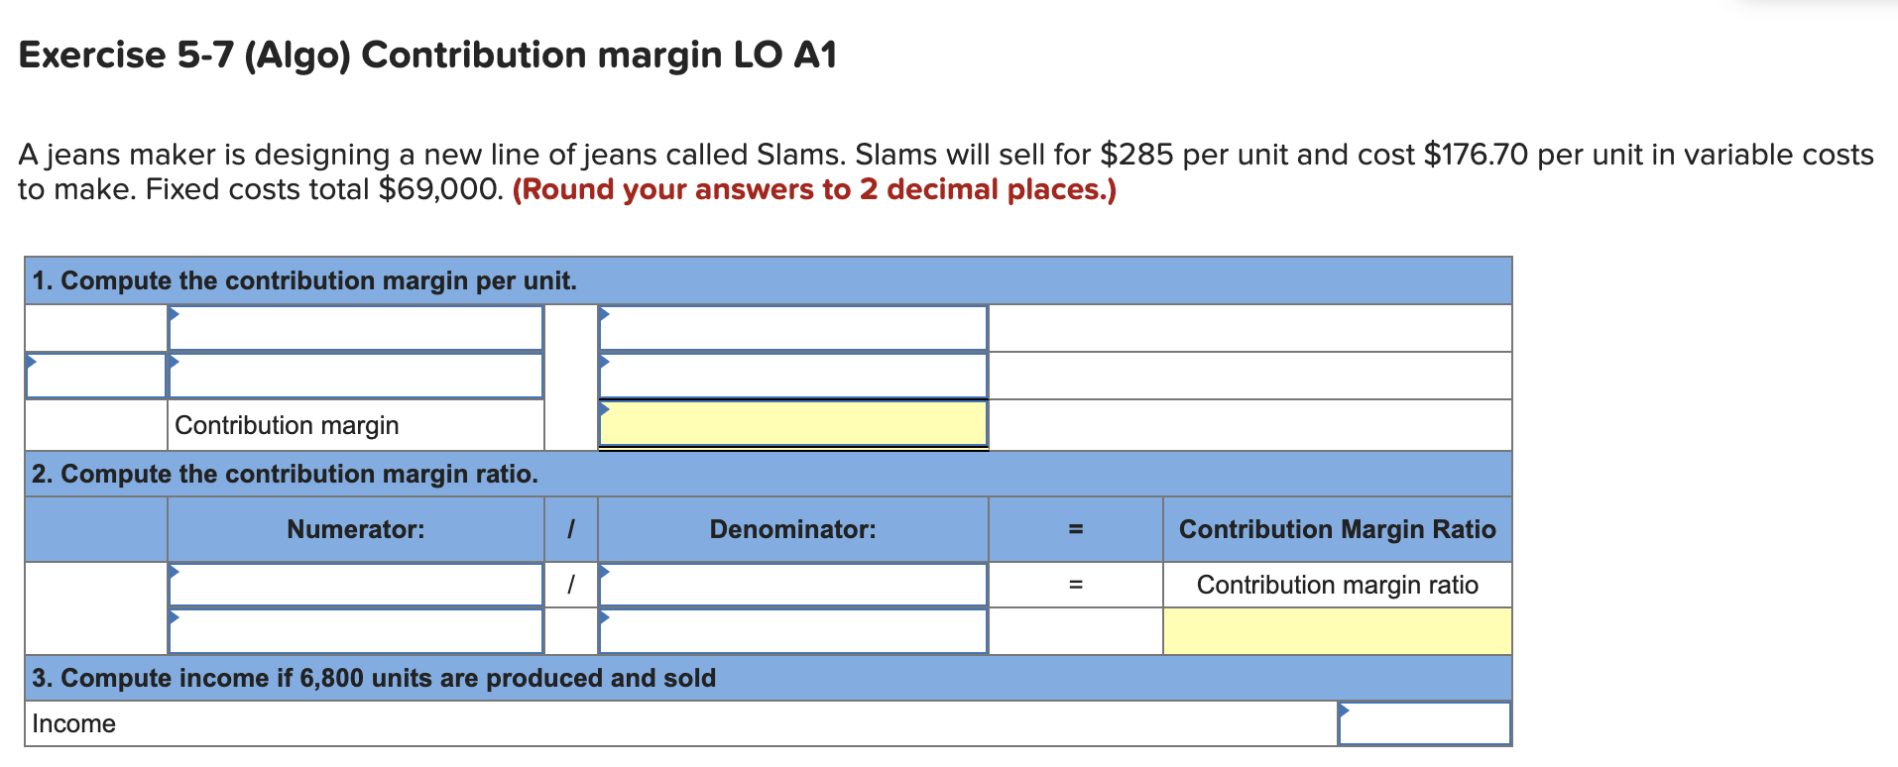This screenshot has width=1898, height=767.
Task: Click the Contribution margin label cell
Action: (x=287, y=424)
